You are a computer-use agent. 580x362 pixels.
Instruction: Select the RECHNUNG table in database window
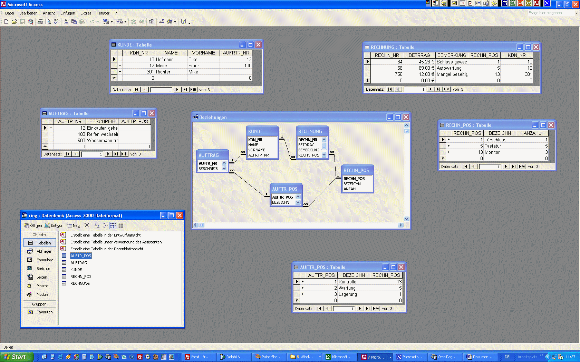[80, 283]
